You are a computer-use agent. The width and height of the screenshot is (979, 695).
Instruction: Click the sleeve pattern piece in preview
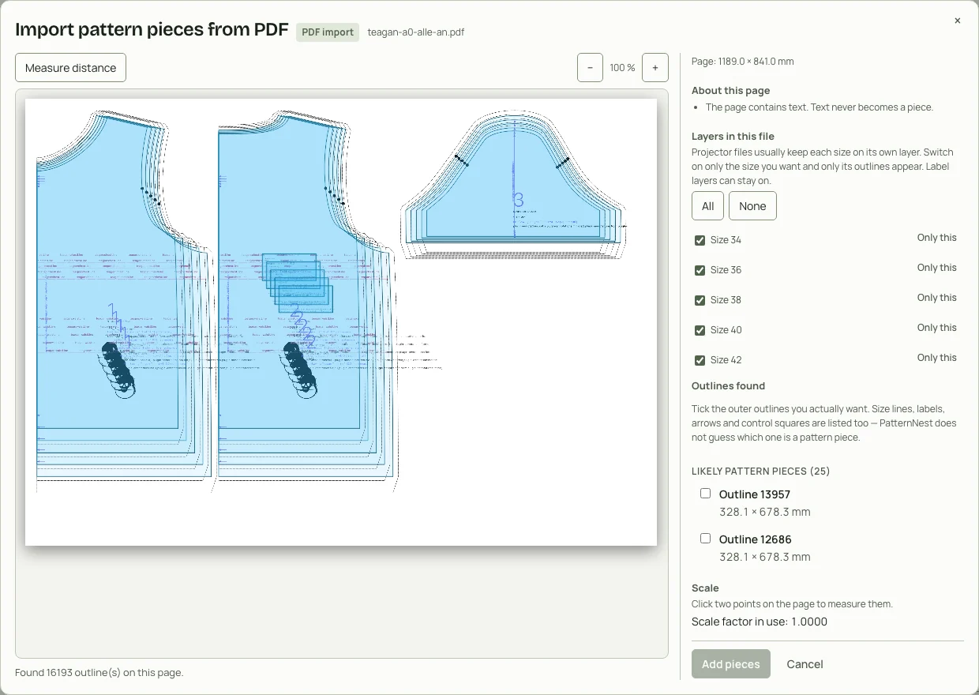(x=513, y=186)
